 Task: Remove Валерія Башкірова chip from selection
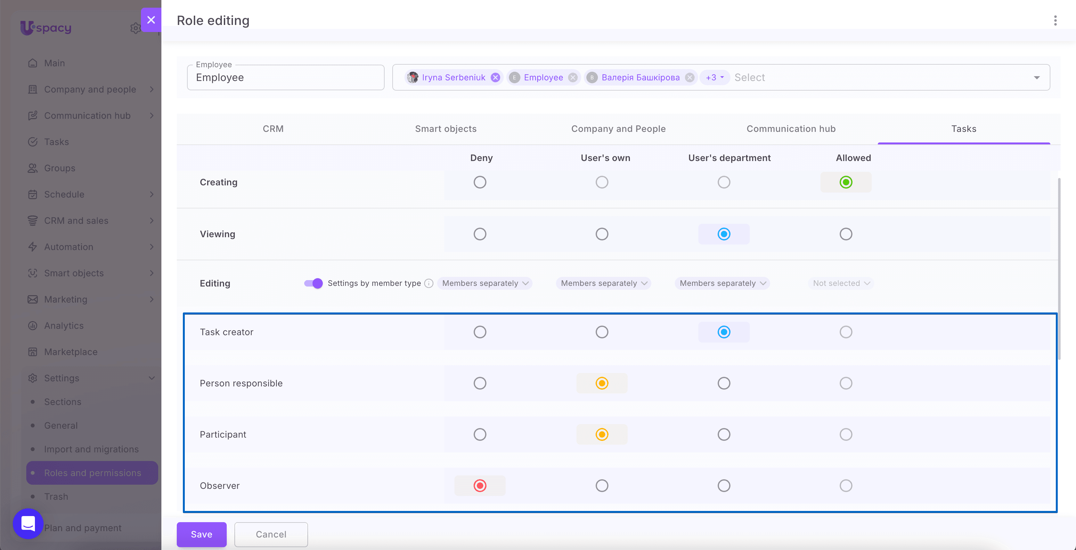point(689,77)
